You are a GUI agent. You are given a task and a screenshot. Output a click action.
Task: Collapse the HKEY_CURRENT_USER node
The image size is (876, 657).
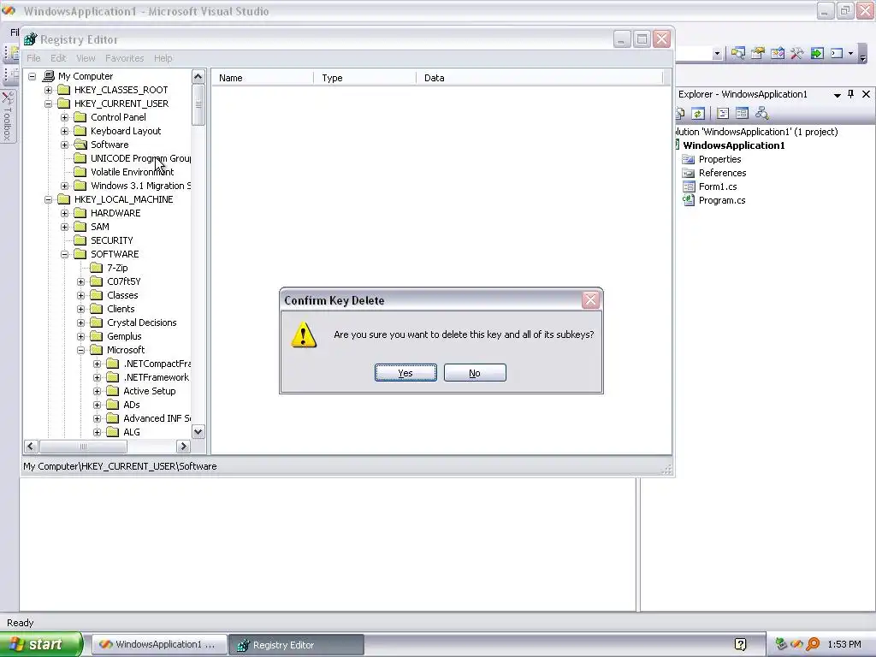49,104
